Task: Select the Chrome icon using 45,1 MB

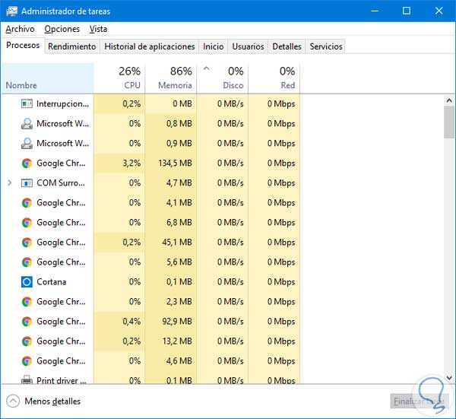Action: tap(27, 243)
